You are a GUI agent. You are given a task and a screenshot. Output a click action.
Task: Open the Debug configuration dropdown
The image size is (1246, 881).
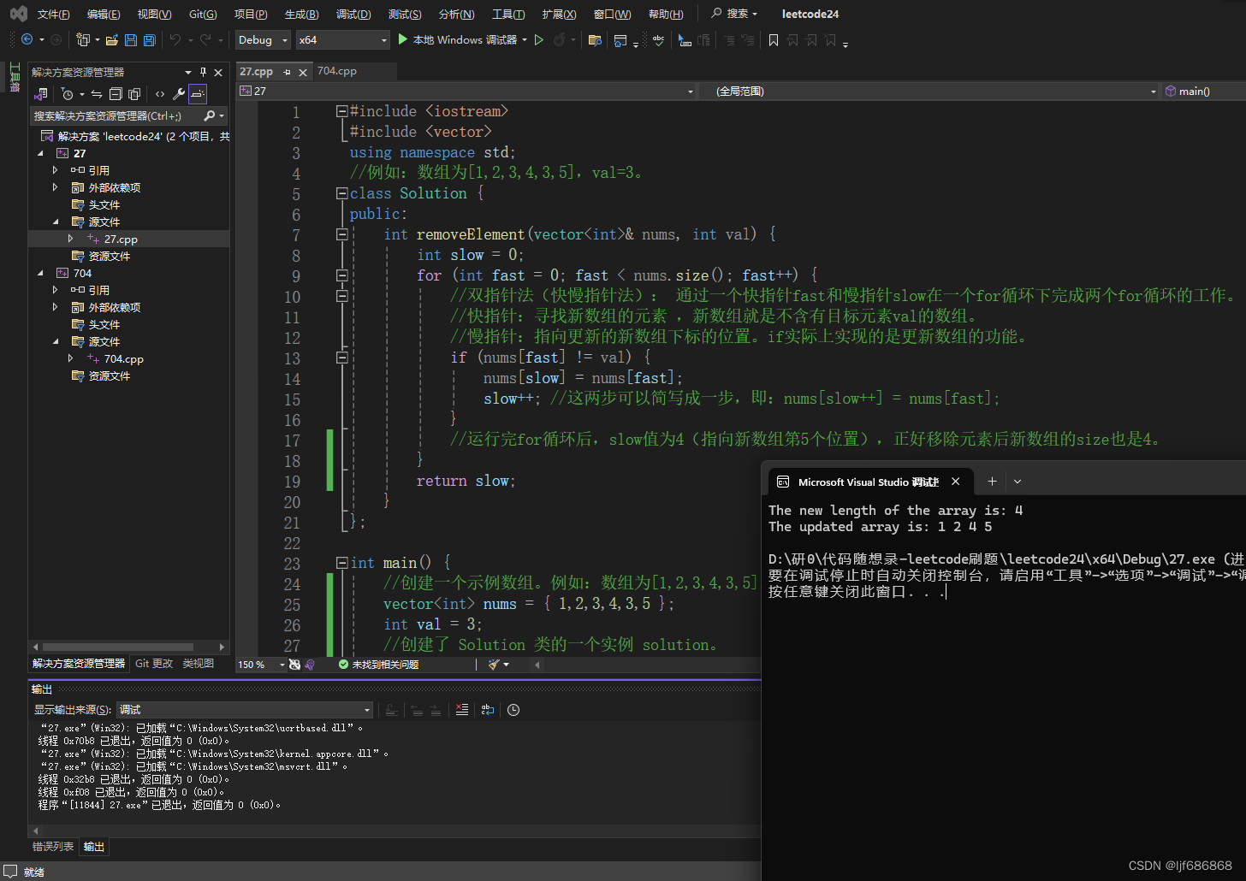tap(262, 39)
